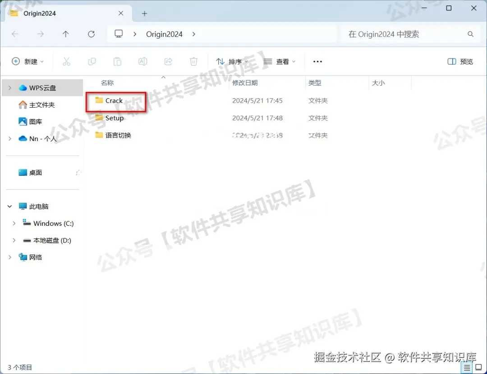This screenshot has width=487, height=374.
Task: Click Origin2024 in the address breadcrumb
Action: 164,34
